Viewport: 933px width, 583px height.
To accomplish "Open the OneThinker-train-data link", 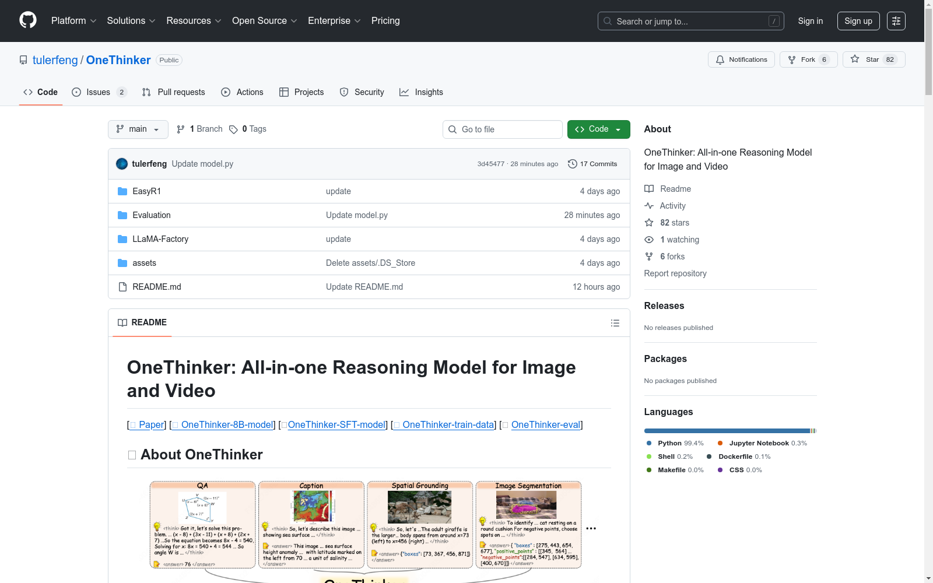I will click(444, 425).
